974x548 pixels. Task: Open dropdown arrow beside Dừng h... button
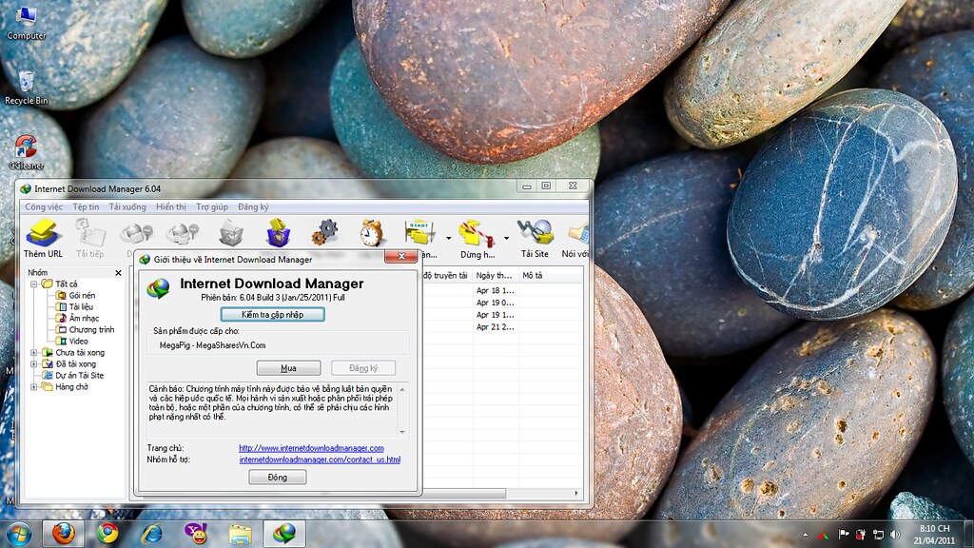coord(506,238)
